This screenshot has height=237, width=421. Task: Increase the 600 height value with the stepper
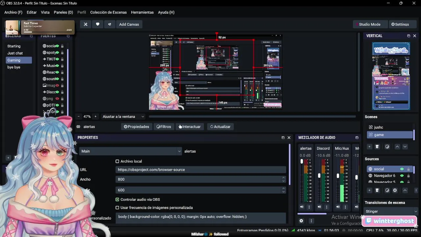point(284,188)
